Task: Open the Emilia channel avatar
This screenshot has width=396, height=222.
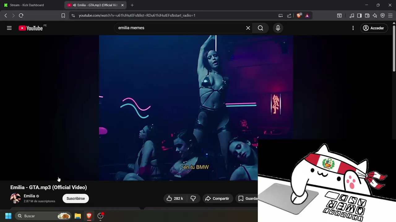Action: click(15, 198)
